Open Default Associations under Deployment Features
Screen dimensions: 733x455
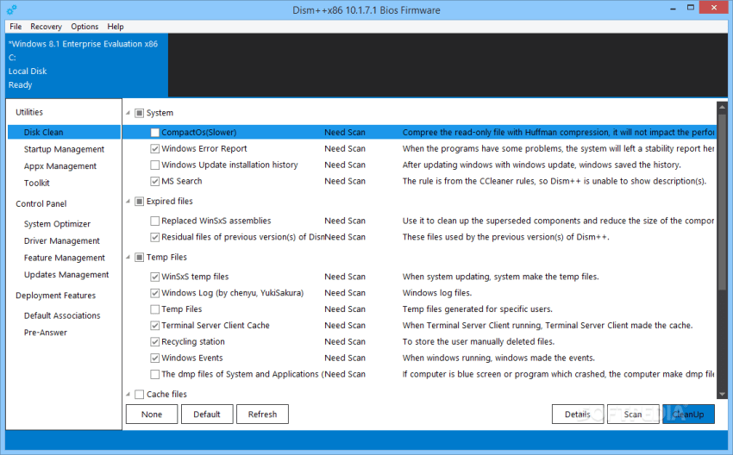coord(61,315)
